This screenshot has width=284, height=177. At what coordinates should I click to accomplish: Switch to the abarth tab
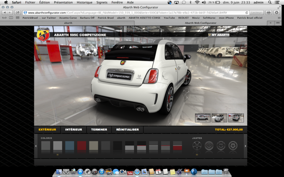(x=68, y=23)
